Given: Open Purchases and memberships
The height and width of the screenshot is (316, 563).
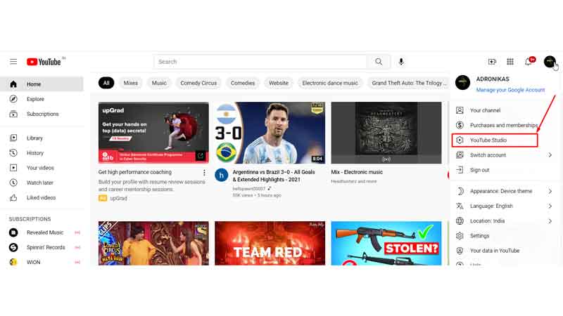Looking at the screenshot, I should (x=505, y=125).
